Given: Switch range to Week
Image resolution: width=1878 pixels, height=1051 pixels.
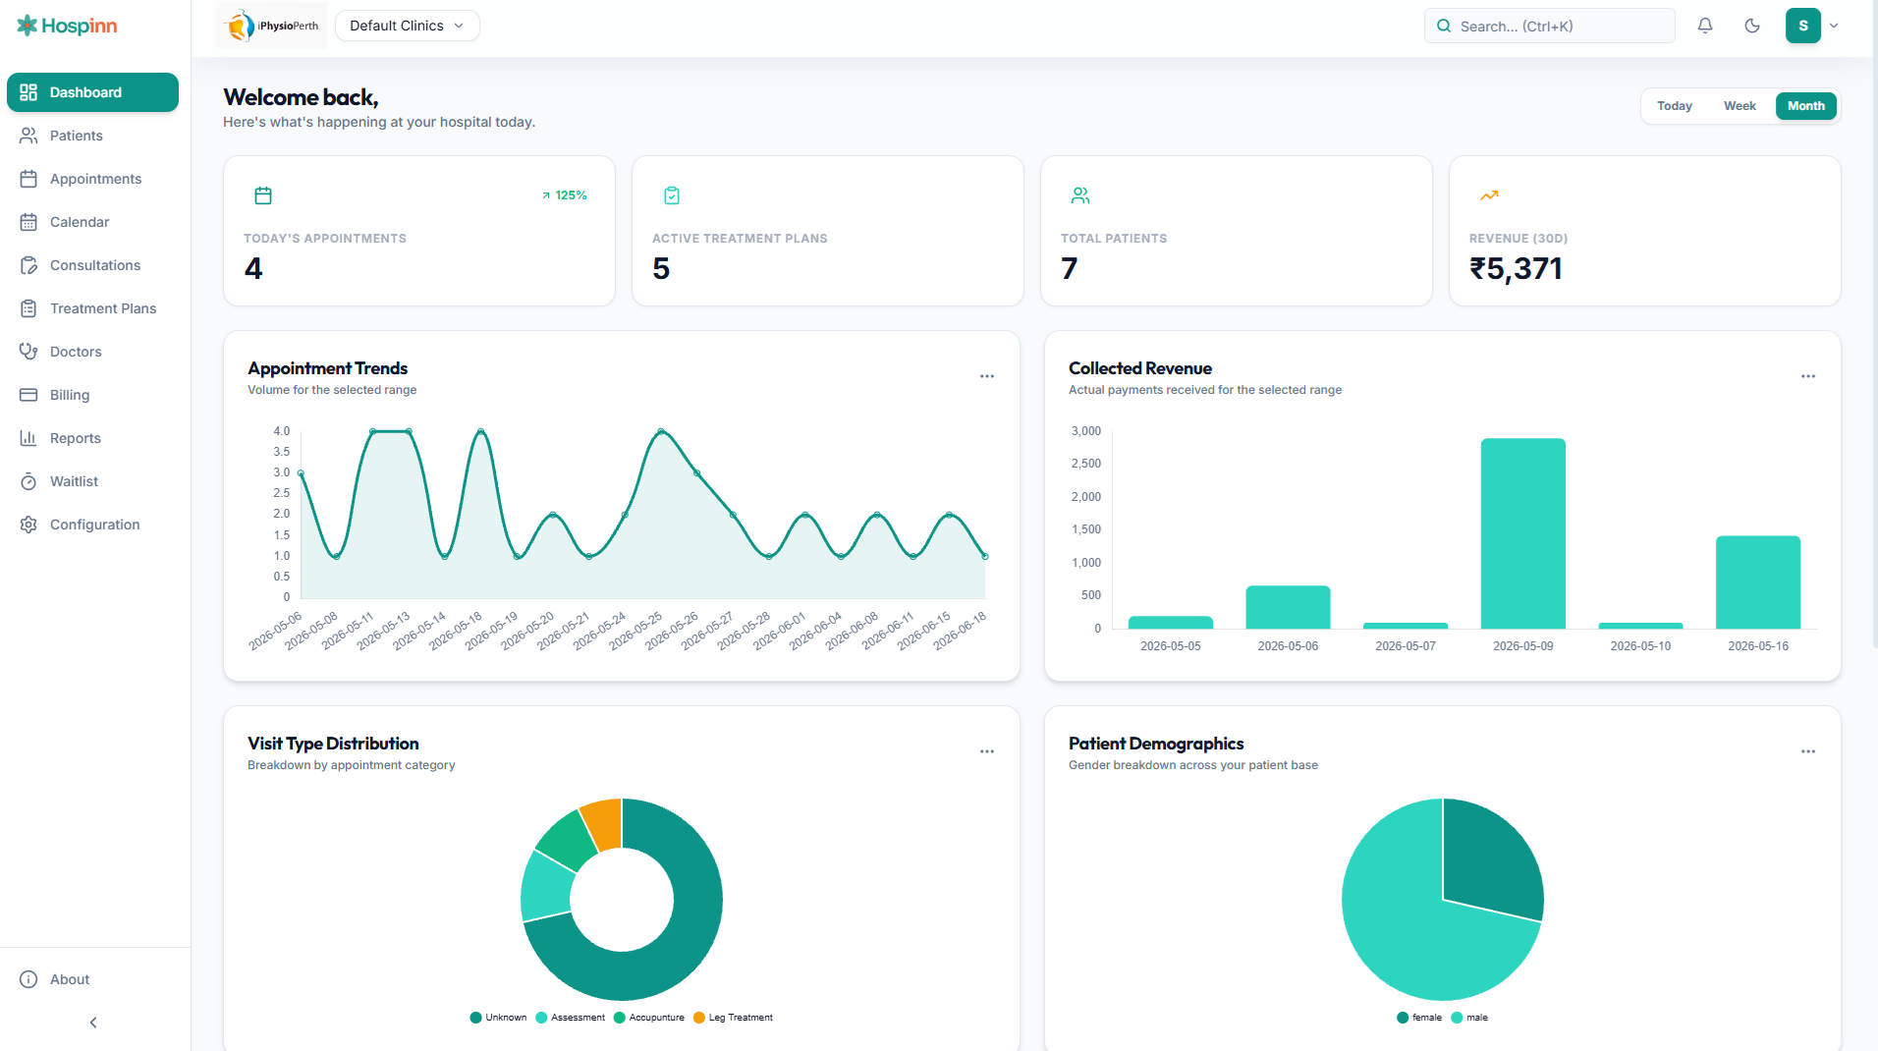Looking at the screenshot, I should (x=1740, y=106).
